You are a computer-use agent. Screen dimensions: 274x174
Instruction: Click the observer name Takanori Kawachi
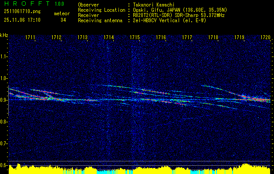pyautogui.click(x=154, y=5)
